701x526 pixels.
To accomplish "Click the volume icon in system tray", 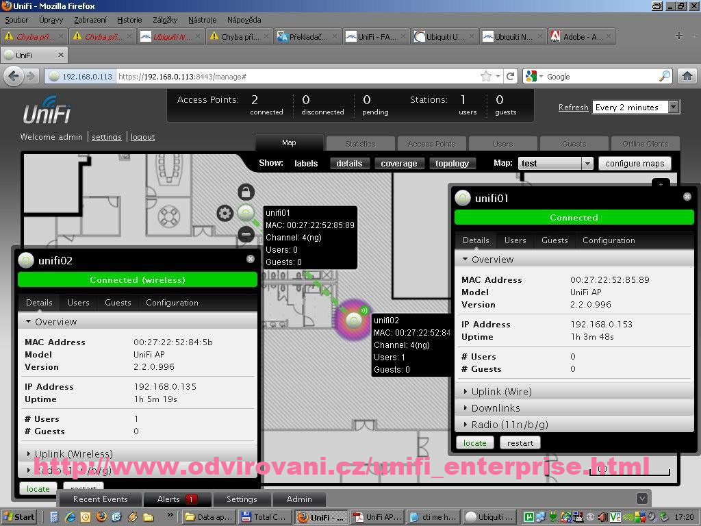I will [x=602, y=517].
